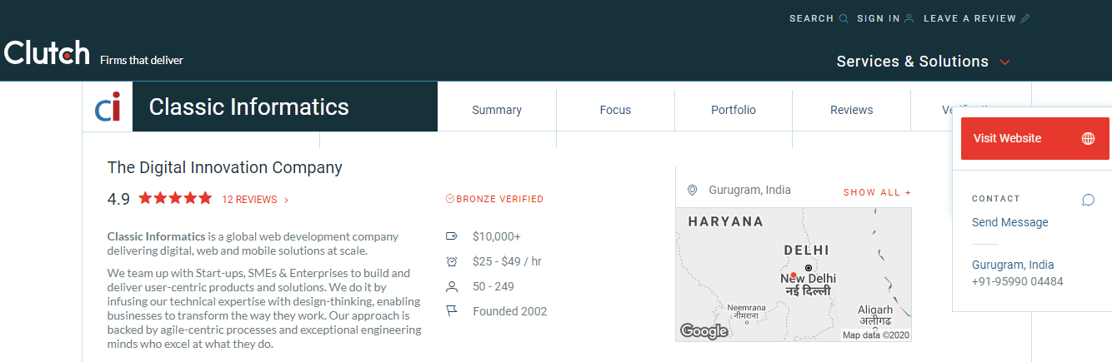This screenshot has height=362, width=1112.
Task: Click the BRONZE VERIFIED label
Action: [499, 199]
